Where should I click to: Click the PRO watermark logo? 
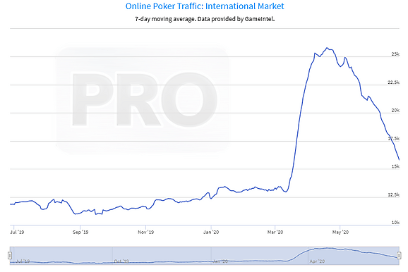point(143,100)
